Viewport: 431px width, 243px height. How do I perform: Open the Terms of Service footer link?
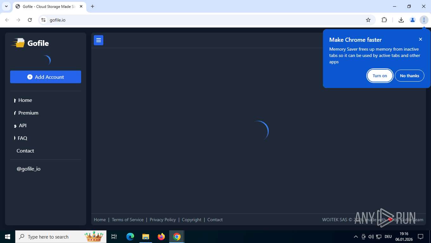[x=128, y=220]
